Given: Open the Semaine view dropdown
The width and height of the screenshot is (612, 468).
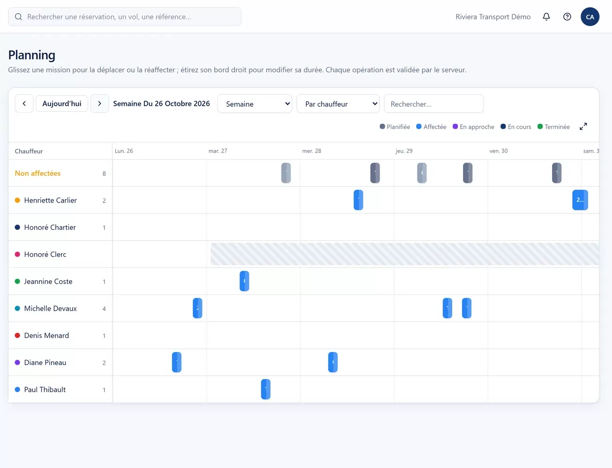Looking at the screenshot, I should click(x=255, y=104).
